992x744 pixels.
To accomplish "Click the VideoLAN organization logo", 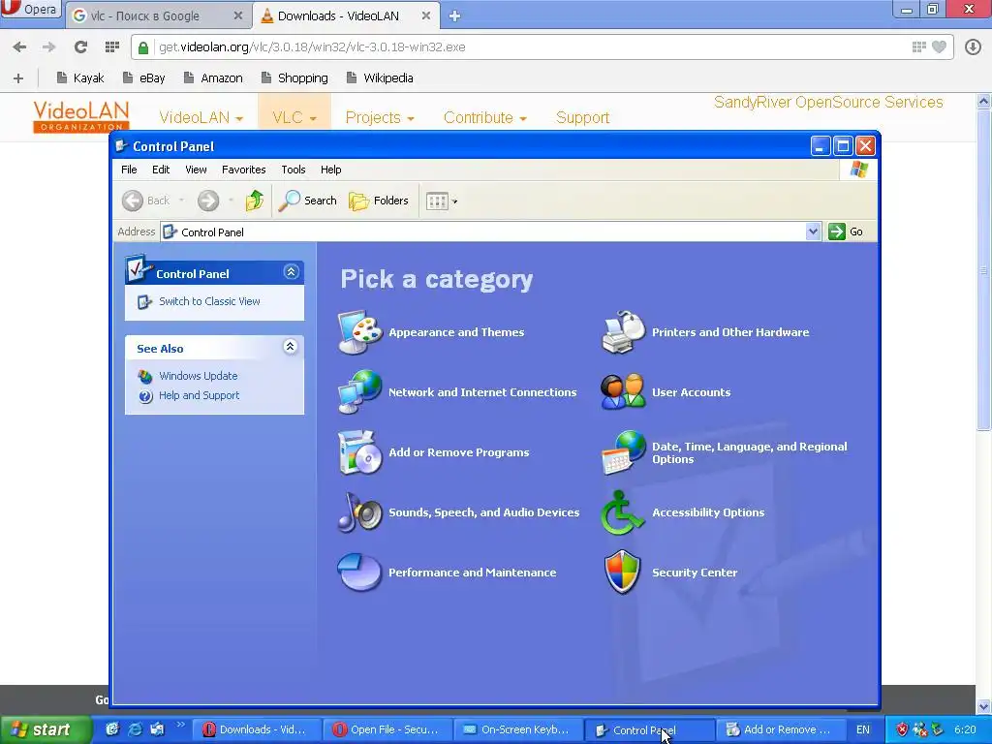I will [81, 116].
